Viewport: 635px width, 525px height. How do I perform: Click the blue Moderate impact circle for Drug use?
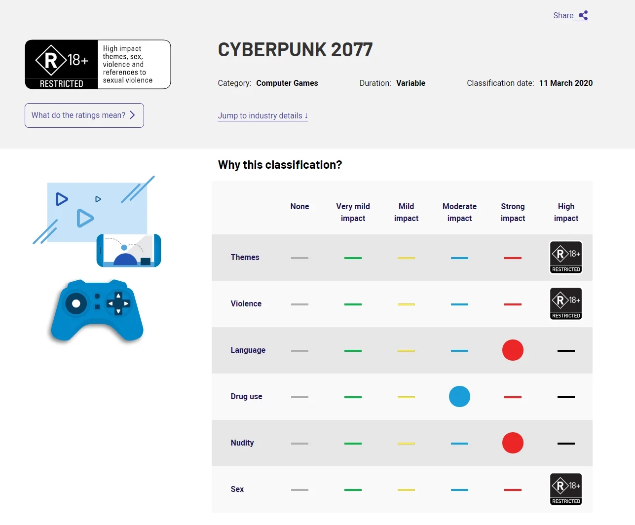(x=459, y=397)
